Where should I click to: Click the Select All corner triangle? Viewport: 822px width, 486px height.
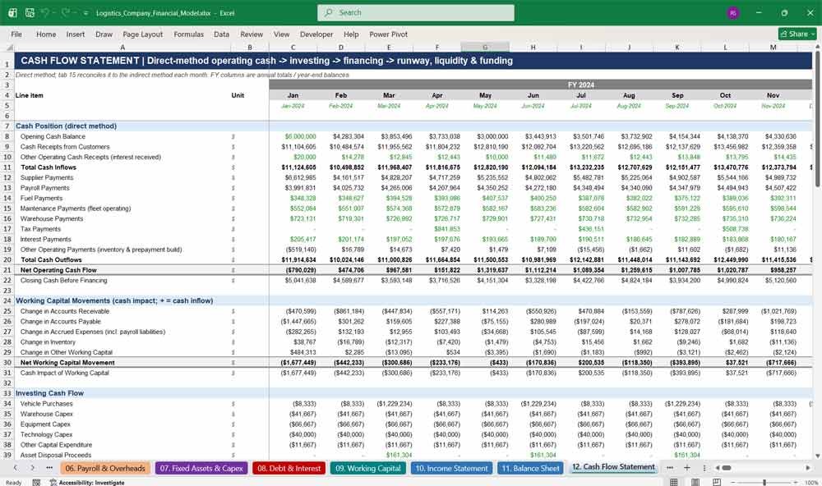pyautogui.click(x=8, y=47)
